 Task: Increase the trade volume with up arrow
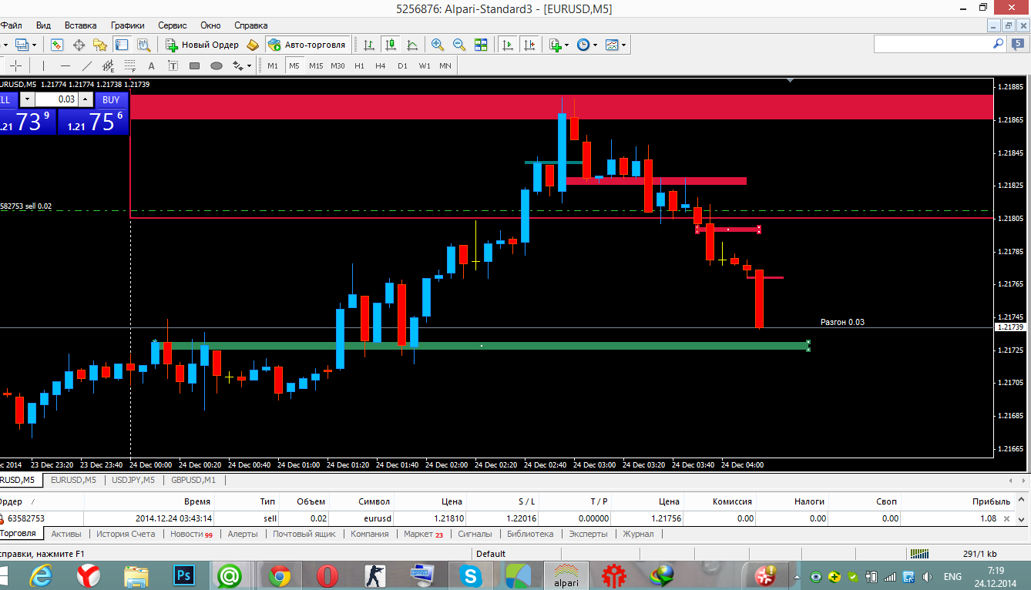86,99
